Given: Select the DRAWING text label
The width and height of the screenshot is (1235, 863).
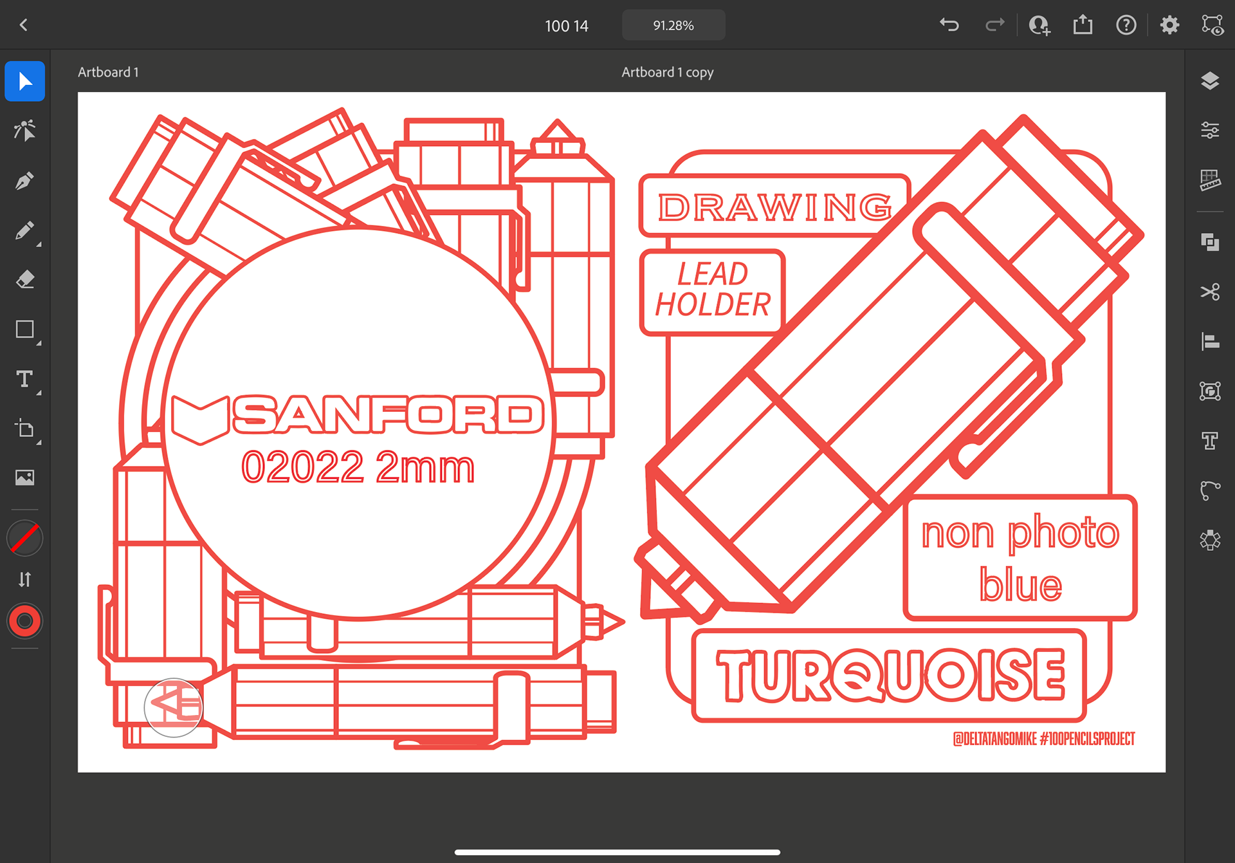Looking at the screenshot, I should pos(775,207).
